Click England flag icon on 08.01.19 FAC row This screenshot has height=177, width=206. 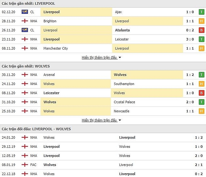(x=25, y=164)
